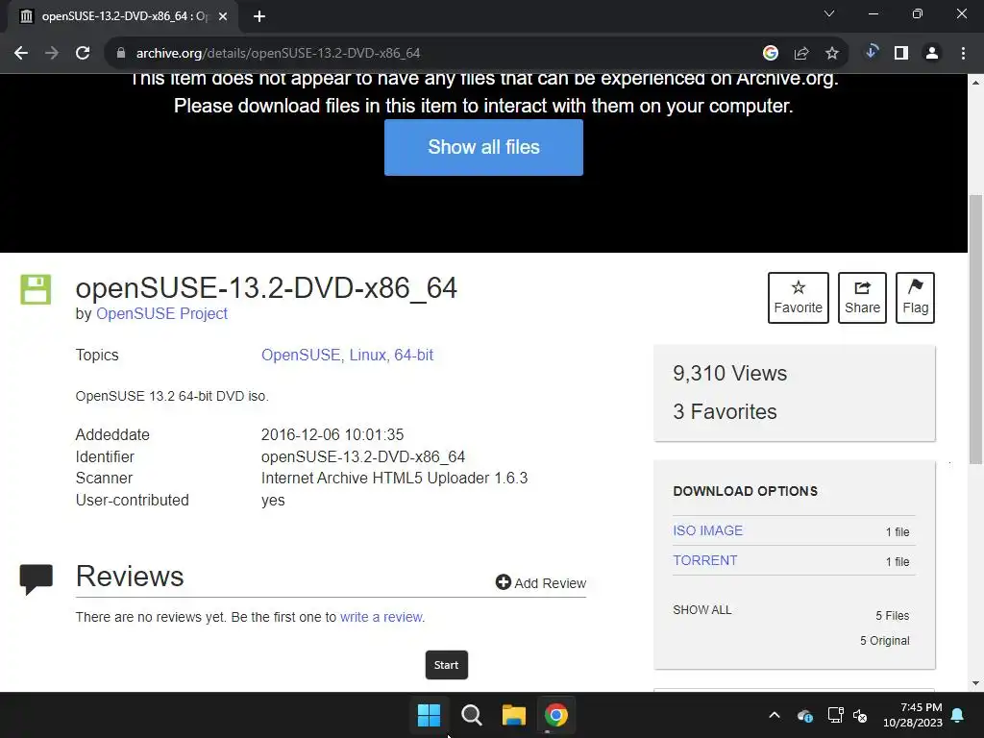Image resolution: width=984 pixels, height=738 pixels.
Task: Click the OneDrive cloud tray icon
Action: tap(805, 715)
